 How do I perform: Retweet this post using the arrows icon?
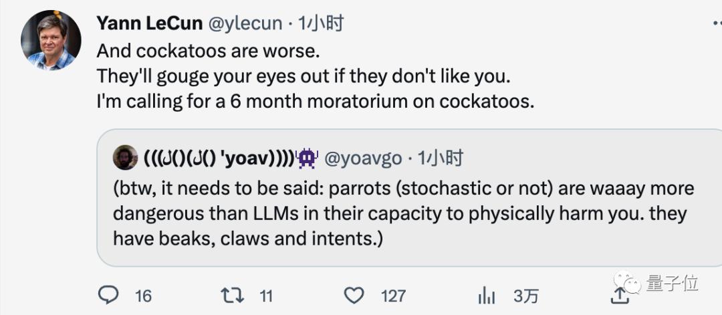[x=233, y=296]
